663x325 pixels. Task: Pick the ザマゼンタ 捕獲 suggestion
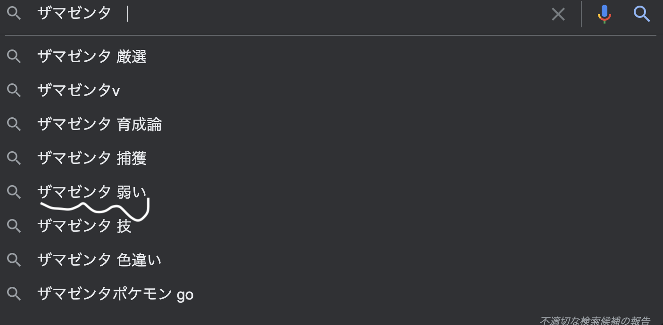(92, 158)
